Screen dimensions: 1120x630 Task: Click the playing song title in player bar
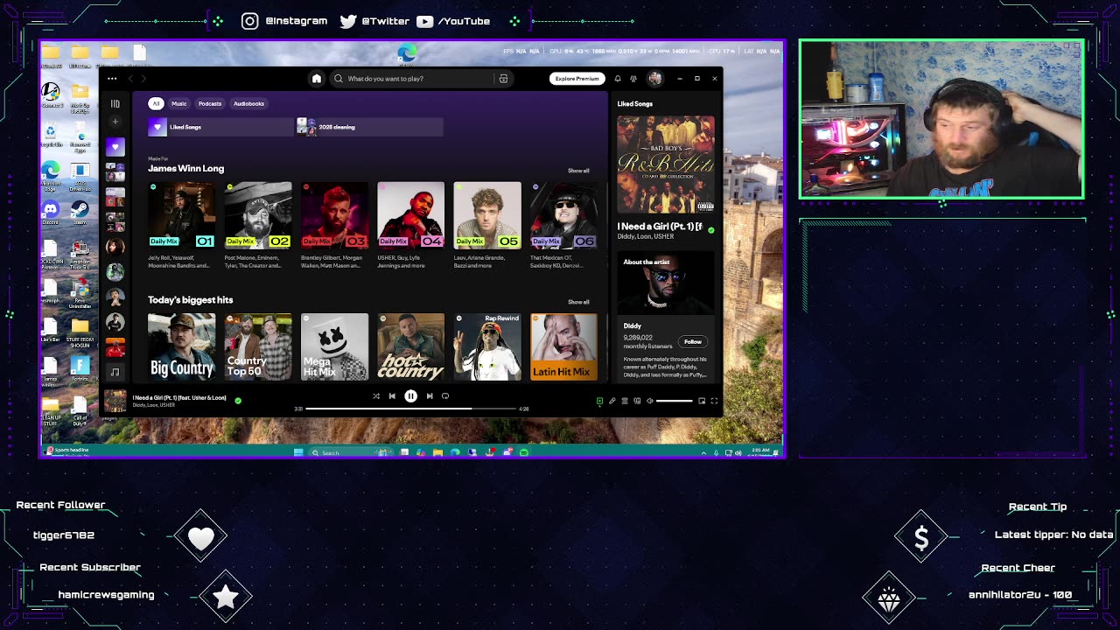(179, 397)
